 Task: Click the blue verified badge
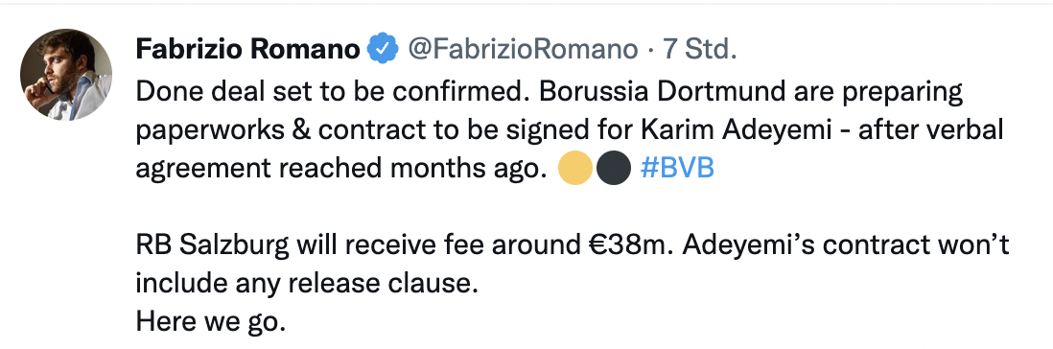383,48
